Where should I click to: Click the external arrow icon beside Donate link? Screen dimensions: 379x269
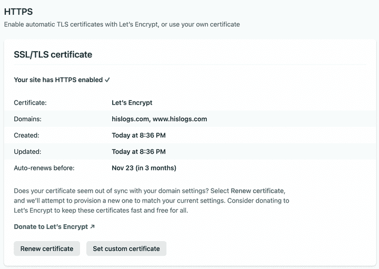pos(93,227)
